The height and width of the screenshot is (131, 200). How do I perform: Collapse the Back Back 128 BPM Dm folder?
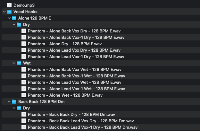(9, 101)
